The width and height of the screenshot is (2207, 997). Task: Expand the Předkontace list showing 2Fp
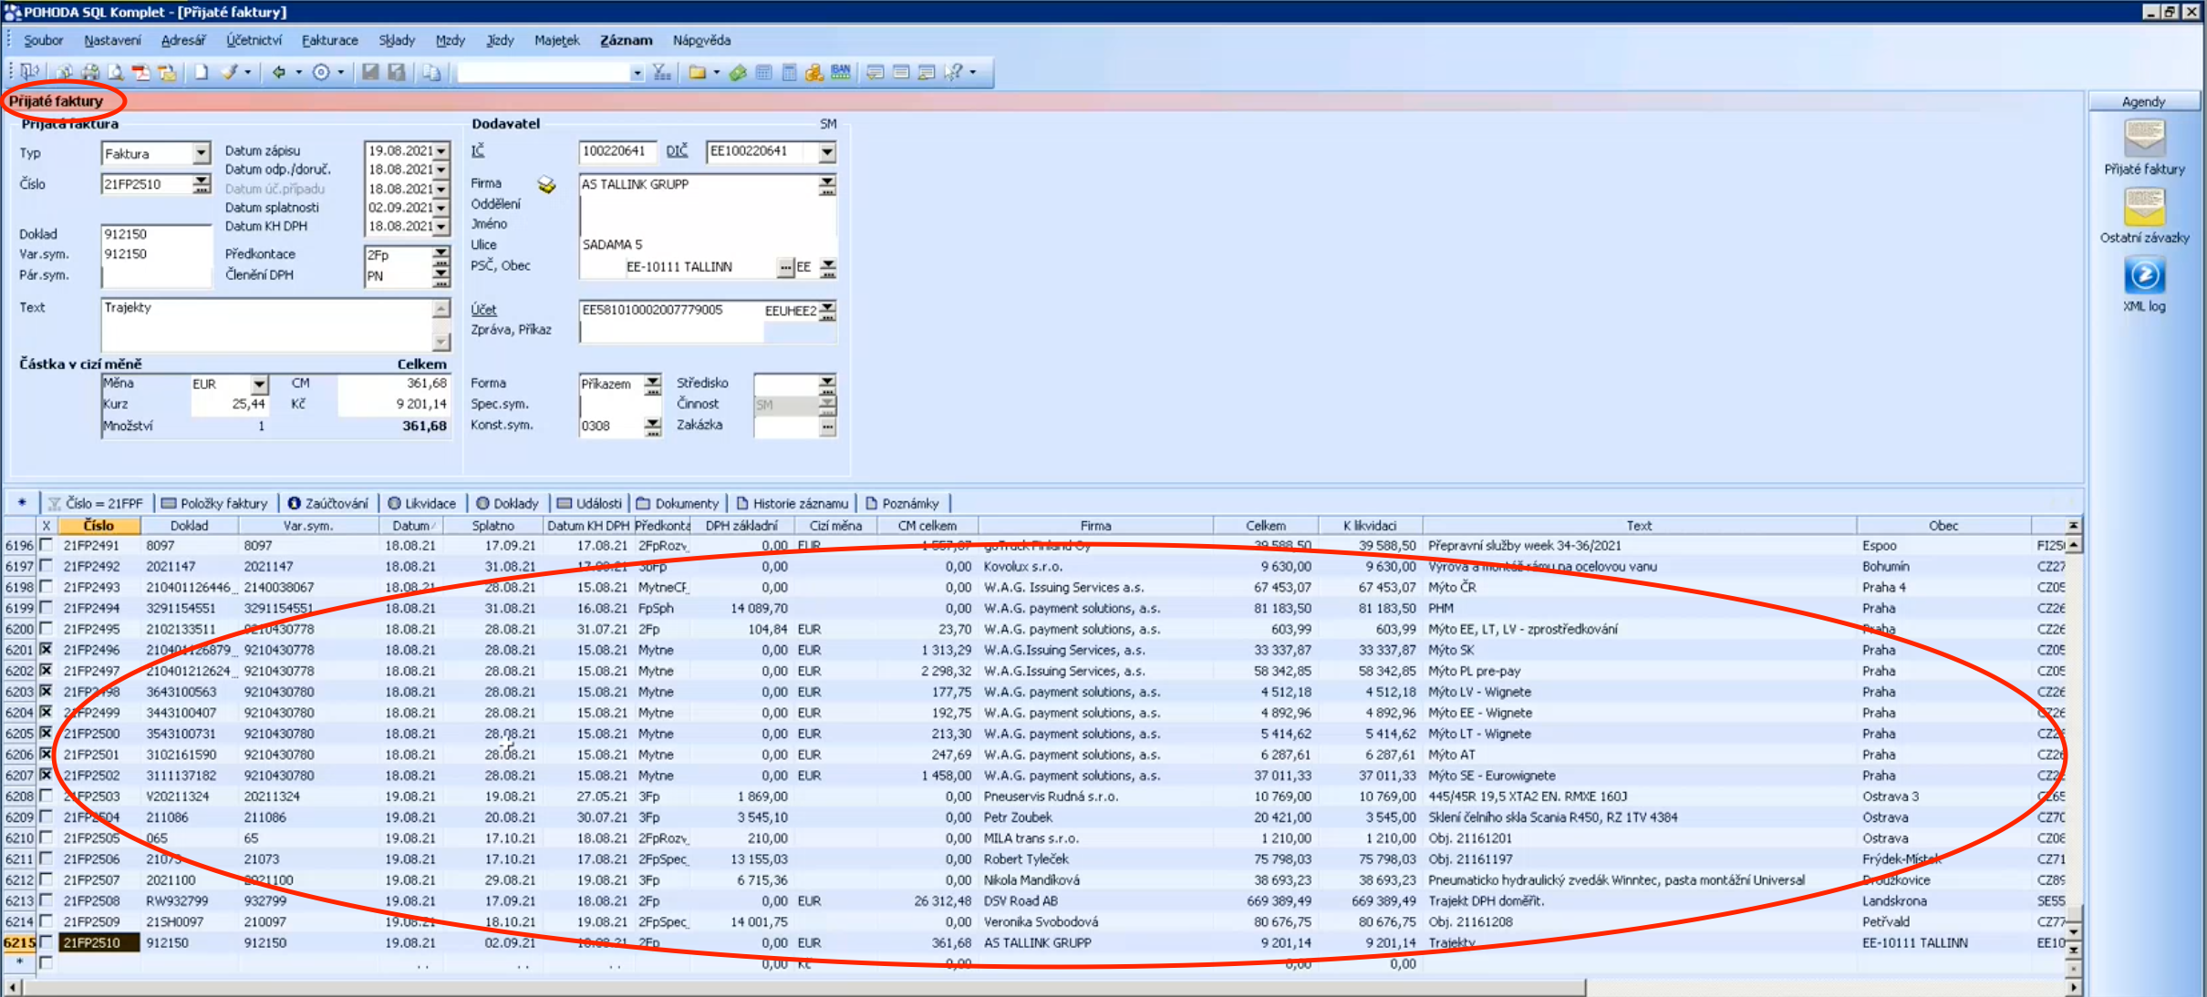[x=441, y=255]
